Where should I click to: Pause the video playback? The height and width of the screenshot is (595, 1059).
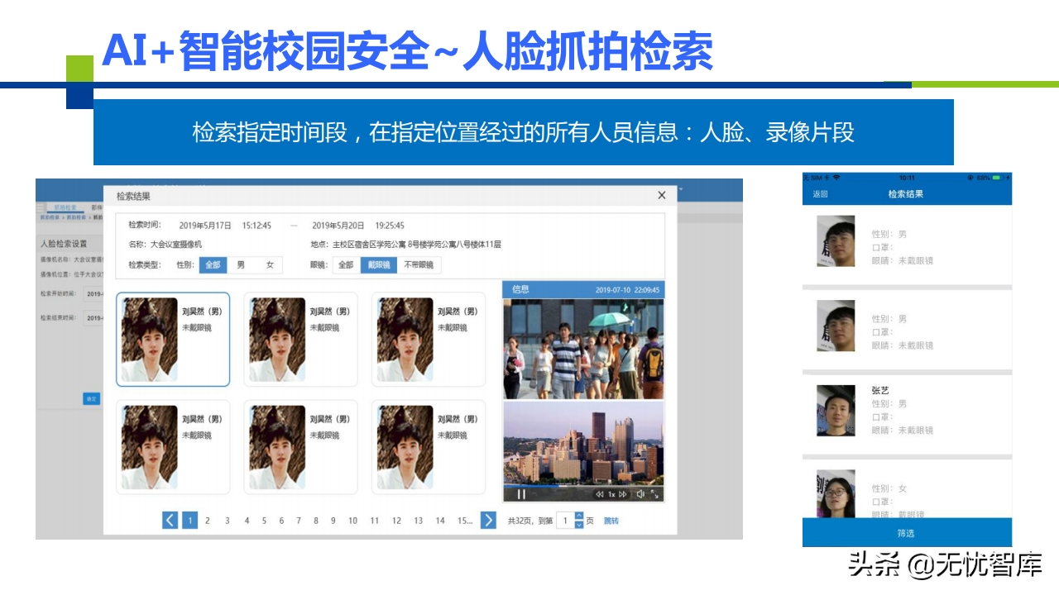(x=521, y=493)
